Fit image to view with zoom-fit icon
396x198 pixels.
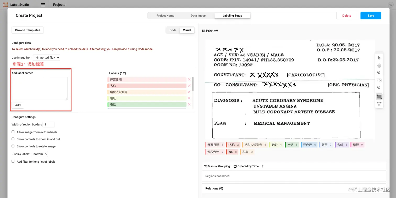pos(379,80)
